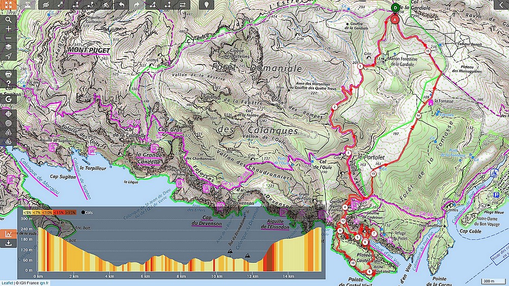Click the 'le Portalet' map label
The image size is (509, 286).
pyautogui.click(x=371, y=157)
